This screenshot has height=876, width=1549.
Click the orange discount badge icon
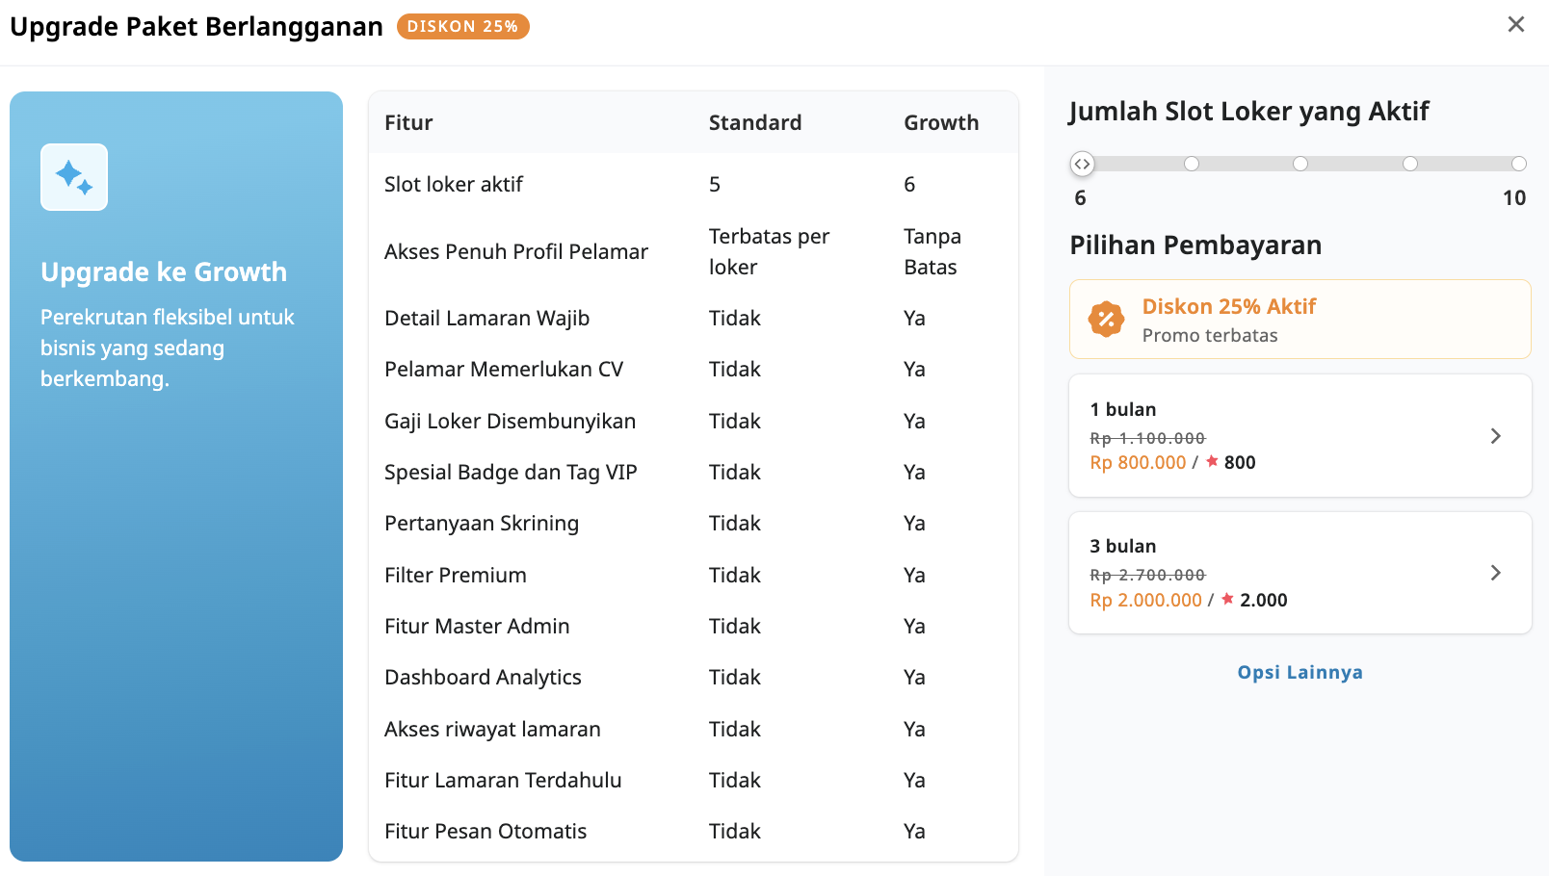(x=1107, y=319)
